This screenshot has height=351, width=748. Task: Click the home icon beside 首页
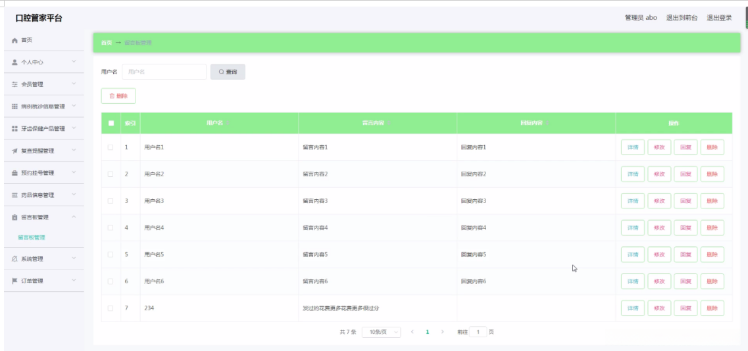coord(14,41)
